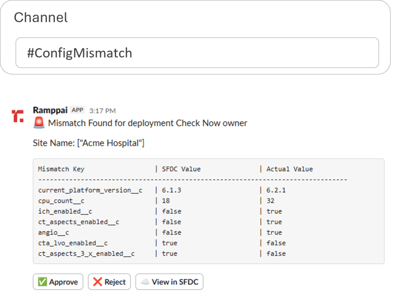Click the Ramppai sender name
Image resolution: width=401 pixels, height=294 pixels.
pyautogui.click(x=50, y=110)
